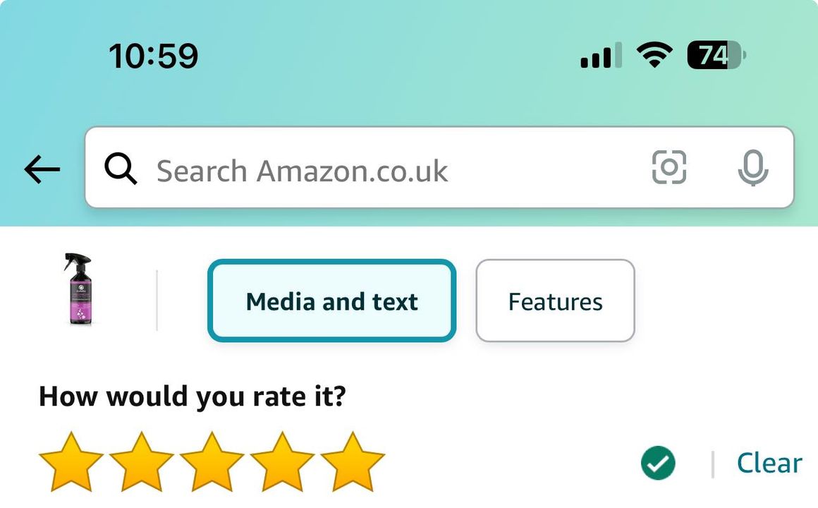Select the fifth star rating
The height and width of the screenshot is (508, 818).
coord(353,462)
